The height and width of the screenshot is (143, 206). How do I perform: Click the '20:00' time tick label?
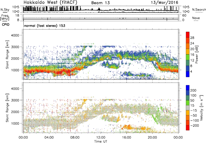coord(152,138)
